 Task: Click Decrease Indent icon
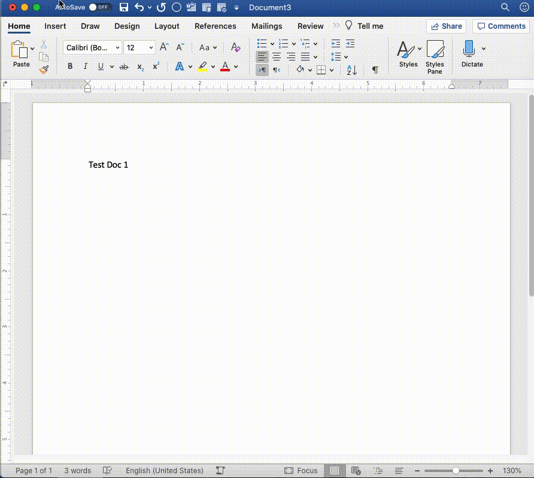pos(335,44)
